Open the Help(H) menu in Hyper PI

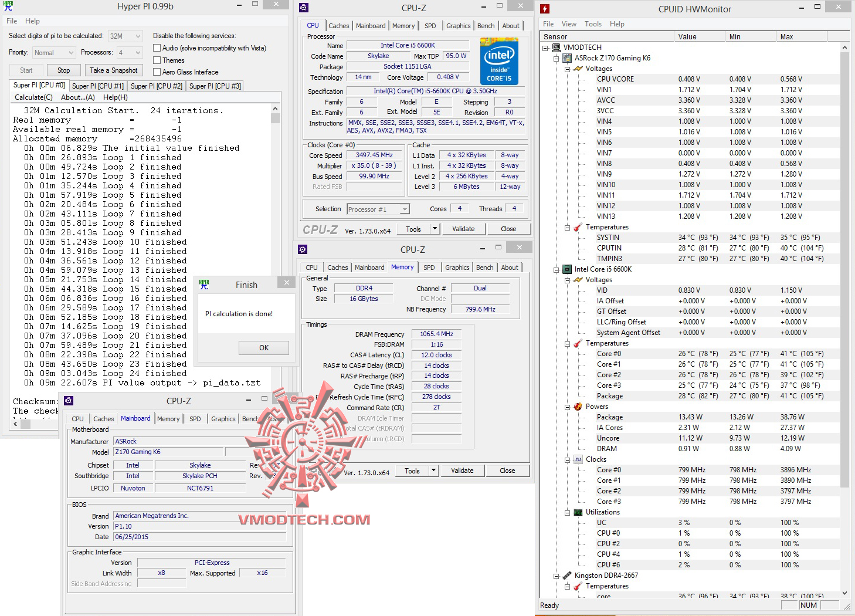(115, 97)
